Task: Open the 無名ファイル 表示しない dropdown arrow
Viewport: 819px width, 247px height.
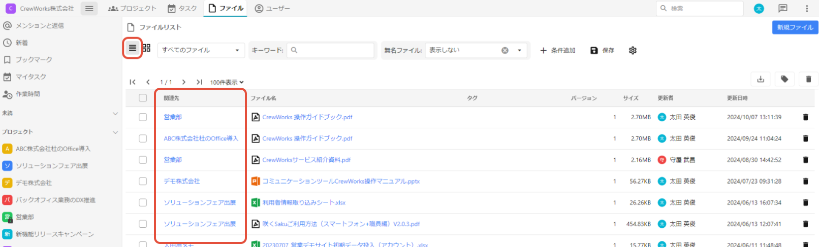Action: coord(519,50)
